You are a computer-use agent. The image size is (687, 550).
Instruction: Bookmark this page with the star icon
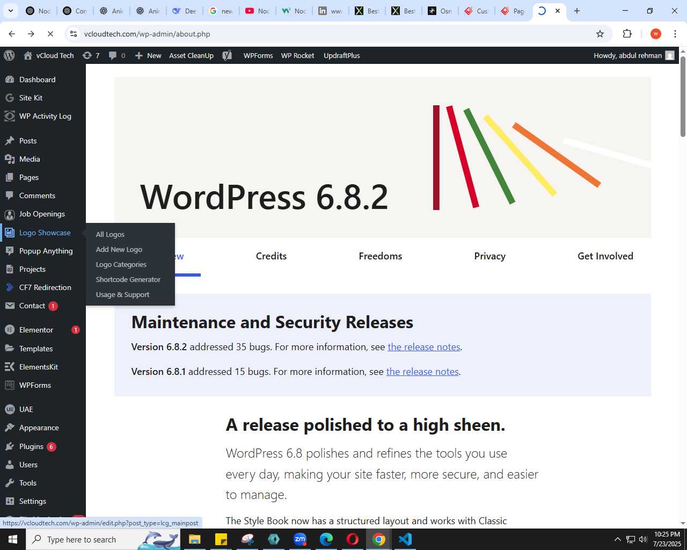pyautogui.click(x=600, y=34)
